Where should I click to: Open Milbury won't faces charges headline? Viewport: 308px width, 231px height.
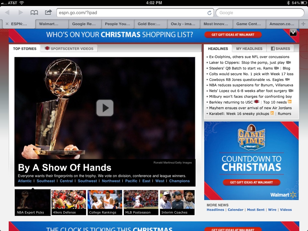251,97
